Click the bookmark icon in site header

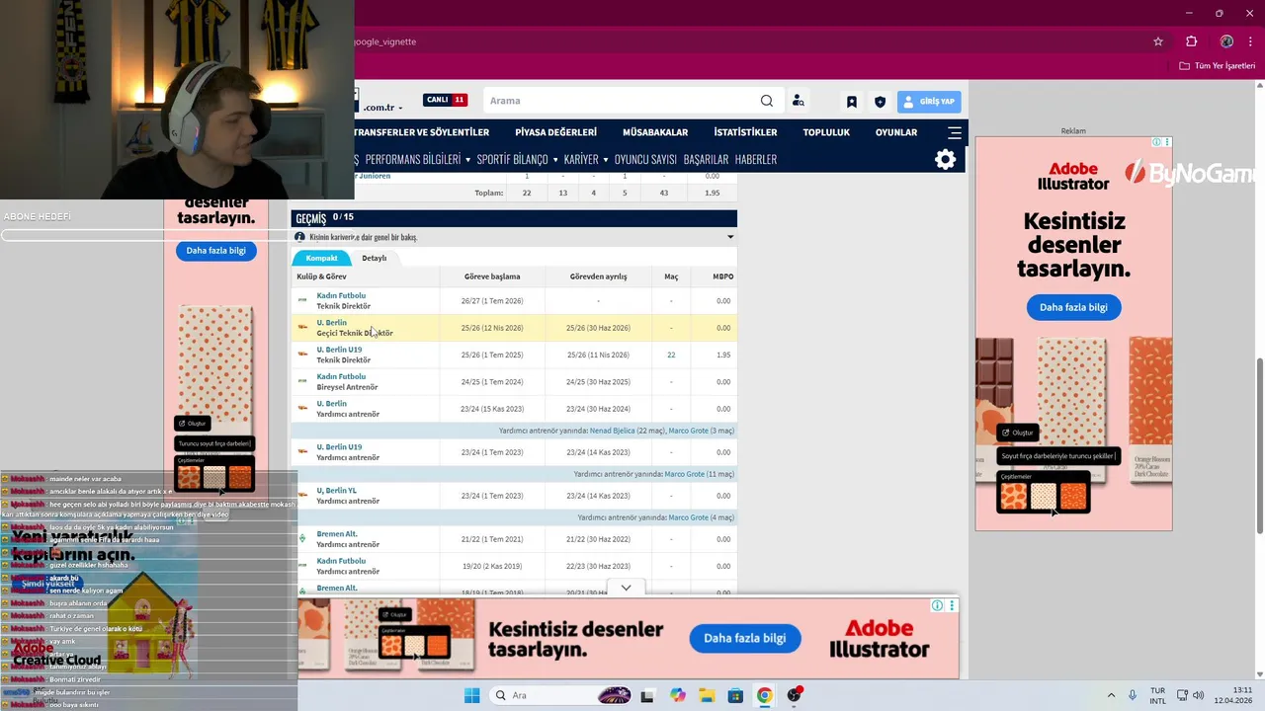[851, 101]
